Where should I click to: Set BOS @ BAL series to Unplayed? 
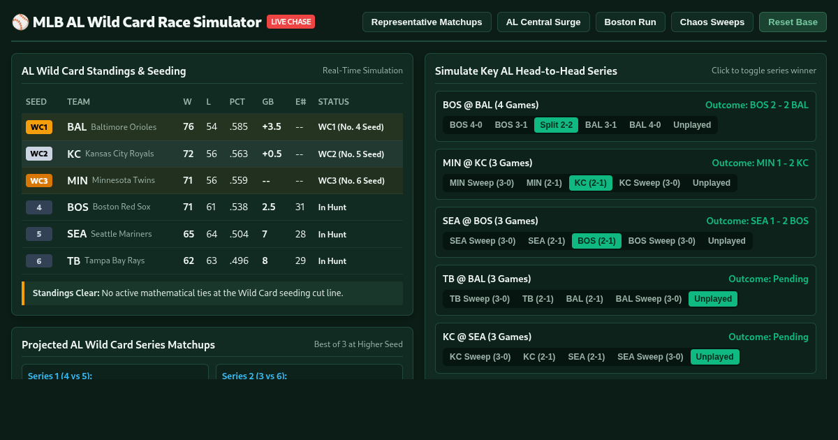(692, 125)
